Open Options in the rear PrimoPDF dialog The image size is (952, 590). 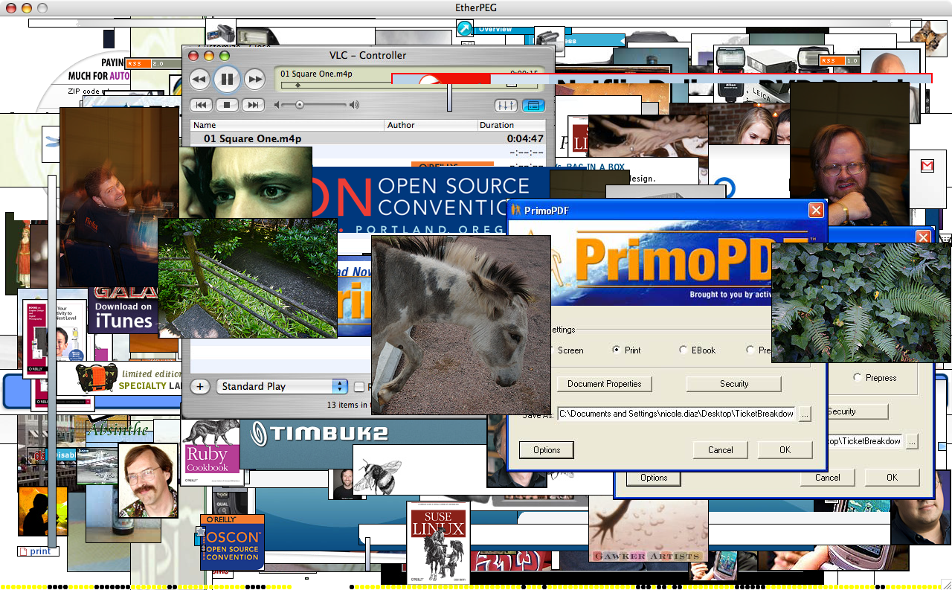click(654, 478)
